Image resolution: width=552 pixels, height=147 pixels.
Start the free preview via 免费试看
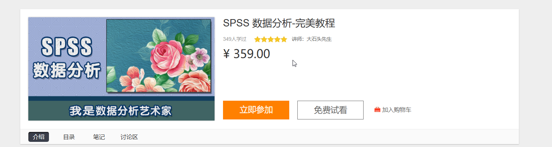(x=330, y=110)
